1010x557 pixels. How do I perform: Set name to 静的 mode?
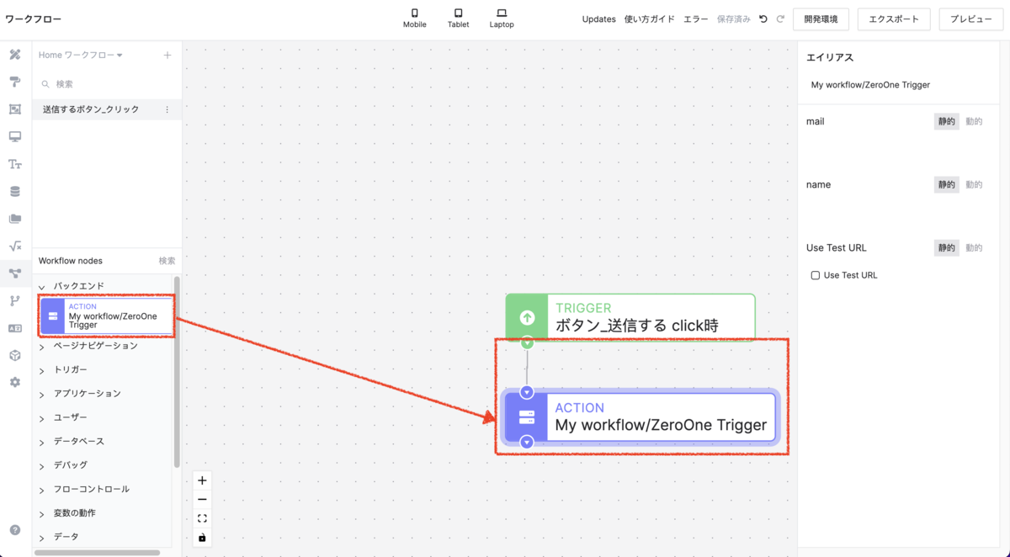(x=946, y=184)
